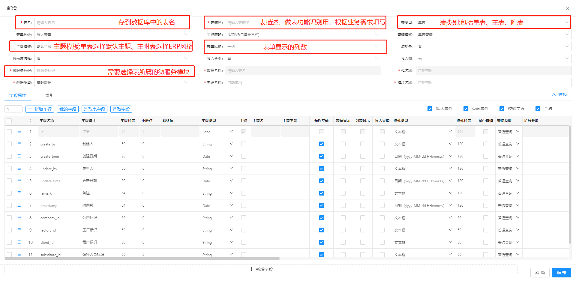
Task: Confirm with the 确定 button
Action: (x=562, y=273)
